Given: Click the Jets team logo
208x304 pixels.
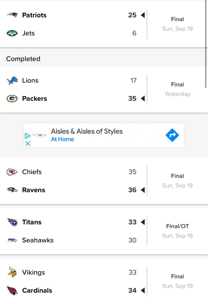Looking at the screenshot, I should [x=12, y=33].
